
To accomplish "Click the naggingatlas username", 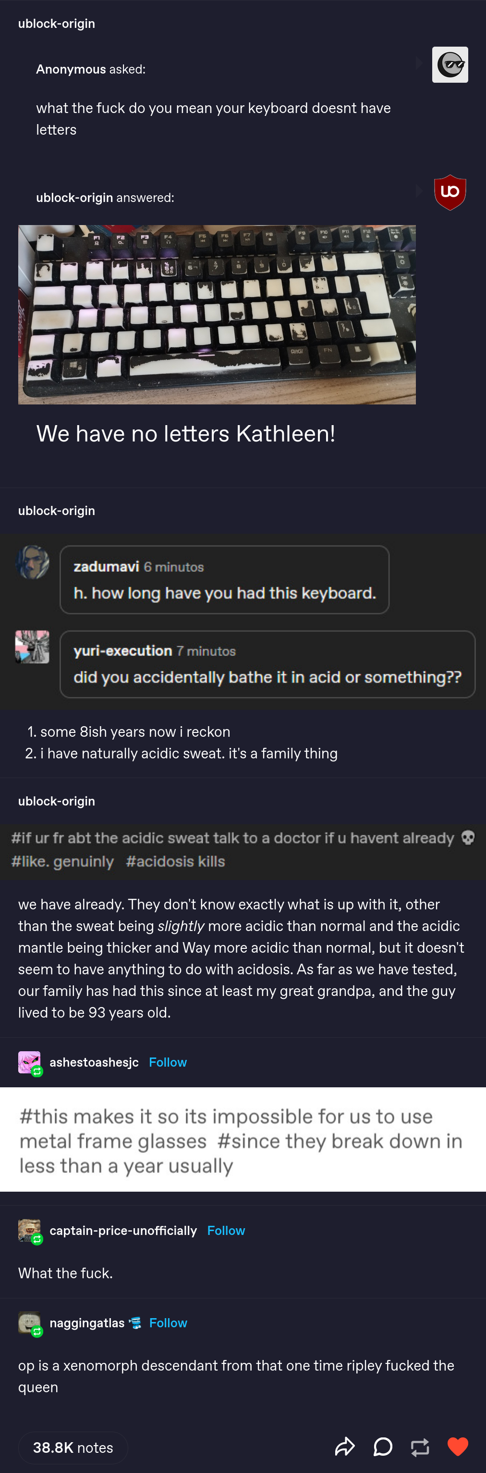I will (87, 1322).
